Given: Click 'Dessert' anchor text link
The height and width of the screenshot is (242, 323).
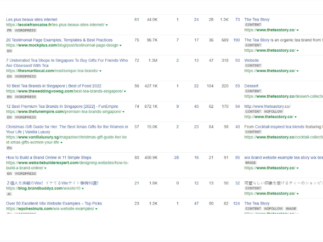Looking at the screenshot, I should tap(251, 86).
